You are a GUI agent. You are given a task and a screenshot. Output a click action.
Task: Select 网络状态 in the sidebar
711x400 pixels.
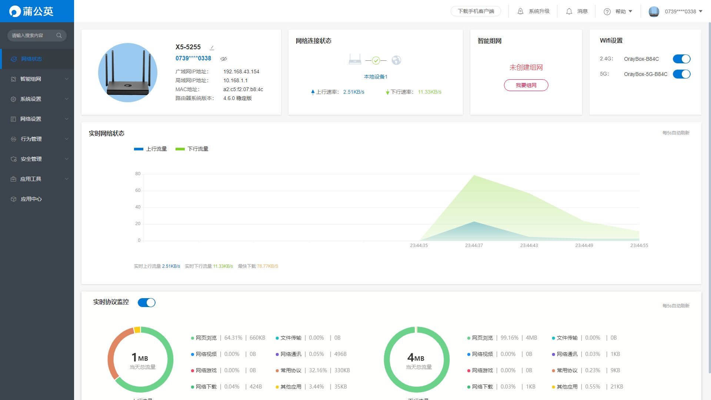tap(31, 59)
